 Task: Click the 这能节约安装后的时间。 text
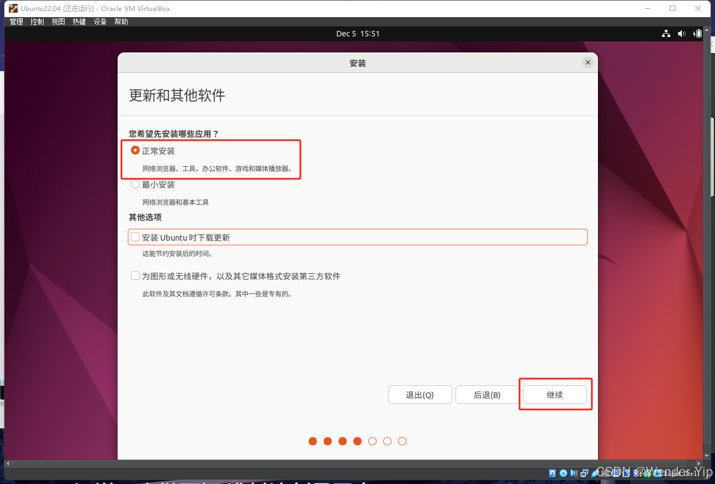click(178, 254)
